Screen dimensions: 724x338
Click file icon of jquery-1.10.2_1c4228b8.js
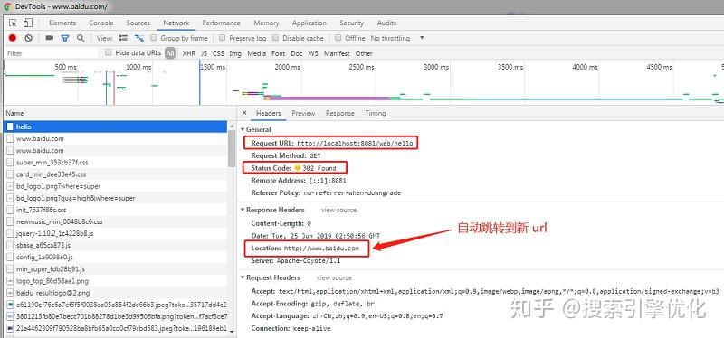point(10,233)
